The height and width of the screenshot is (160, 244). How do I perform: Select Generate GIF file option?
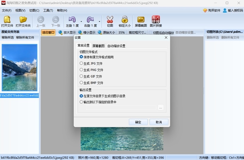click(x=91, y=76)
